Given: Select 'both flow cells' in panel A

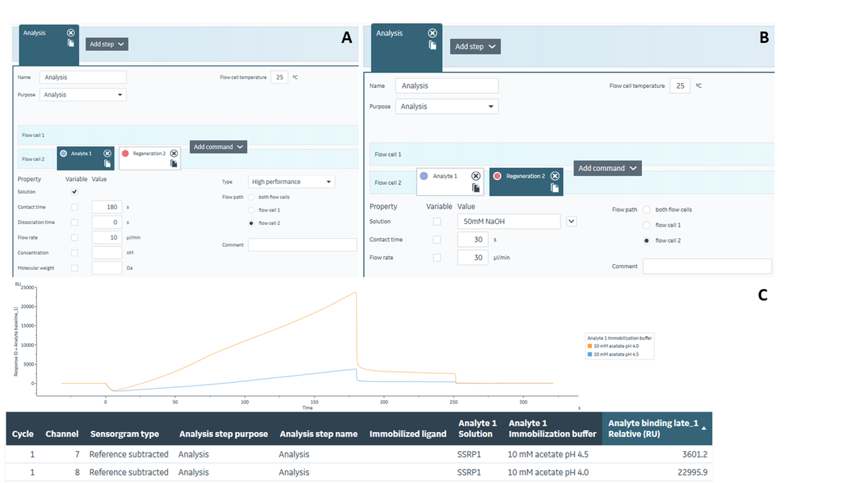Looking at the screenshot, I should coord(251,197).
